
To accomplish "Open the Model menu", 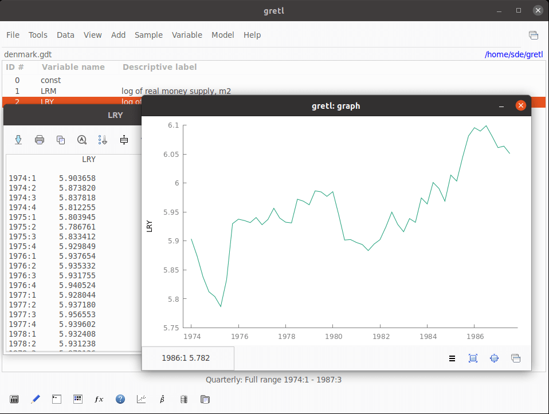I will pyautogui.click(x=222, y=35).
